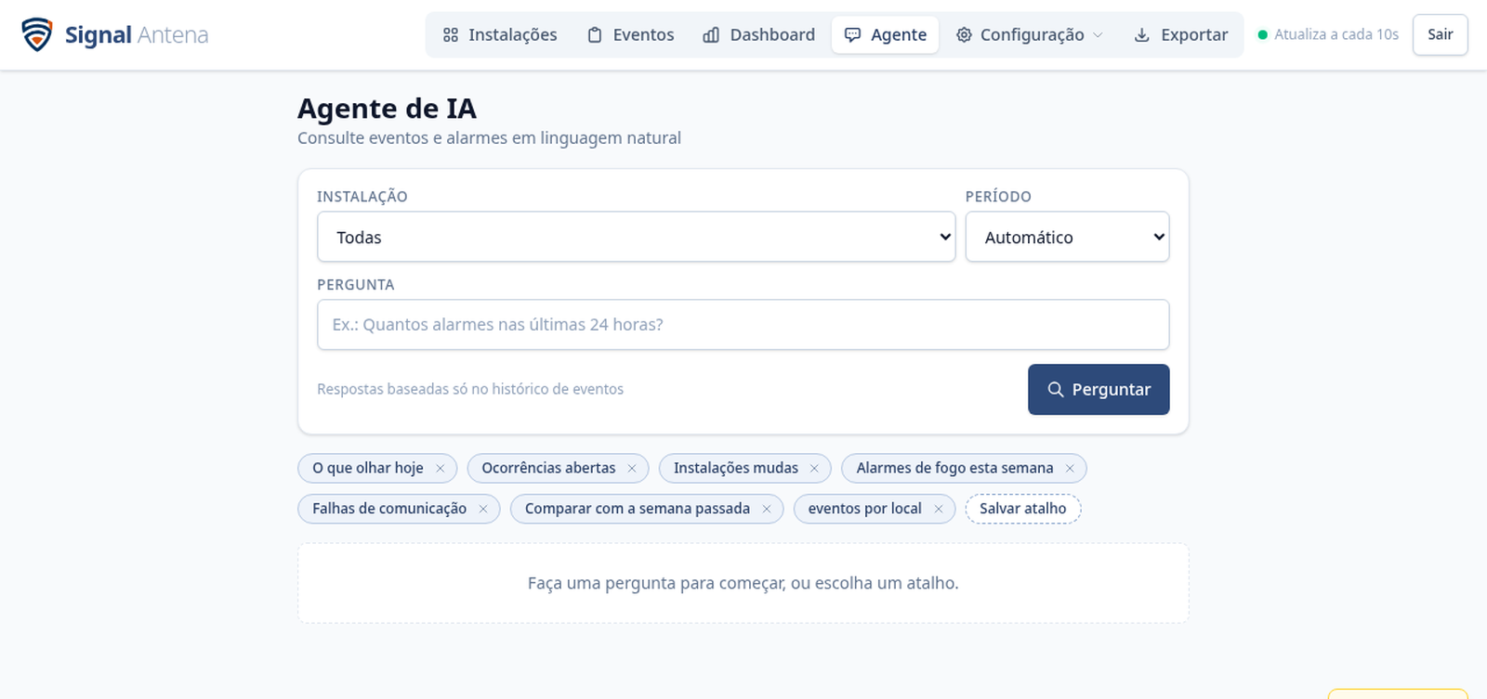Focus the Pergunta input field
This screenshot has width=1487, height=699.
click(x=743, y=325)
